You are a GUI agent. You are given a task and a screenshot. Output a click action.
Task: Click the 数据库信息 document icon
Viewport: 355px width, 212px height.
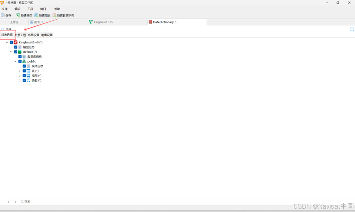[x=24, y=57]
